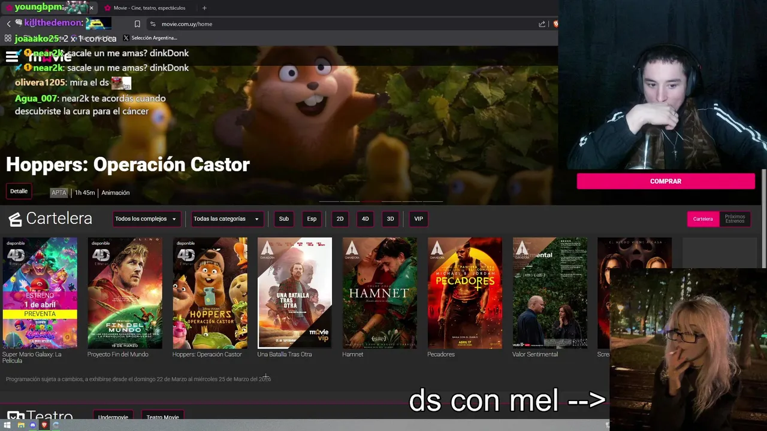The width and height of the screenshot is (767, 431).
Task: Click the Detalle button for Hoppers
Action: (19, 192)
